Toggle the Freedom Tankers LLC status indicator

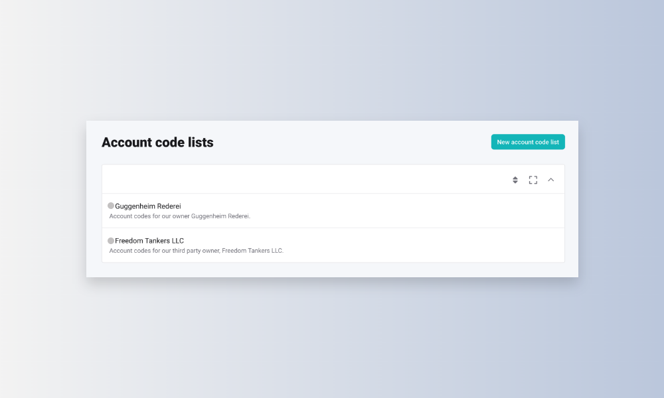click(x=111, y=240)
